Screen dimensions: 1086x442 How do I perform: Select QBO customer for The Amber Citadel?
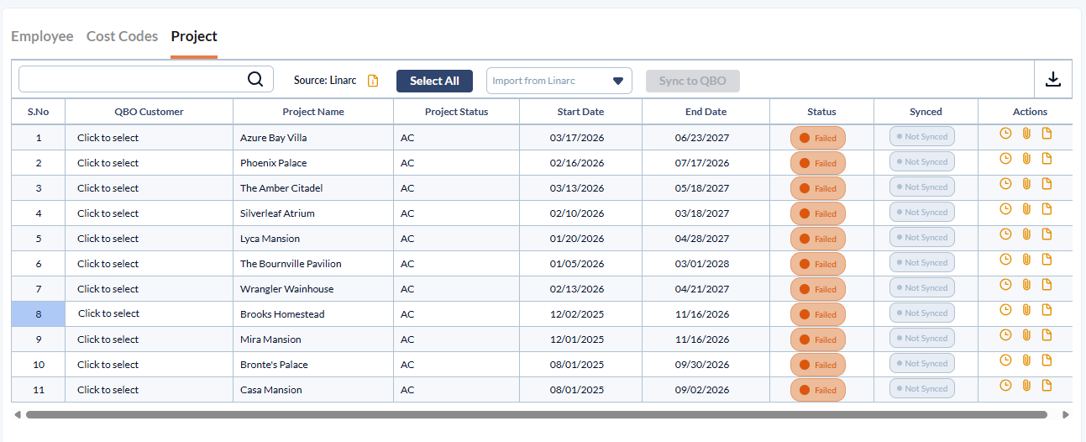pyautogui.click(x=108, y=188)
